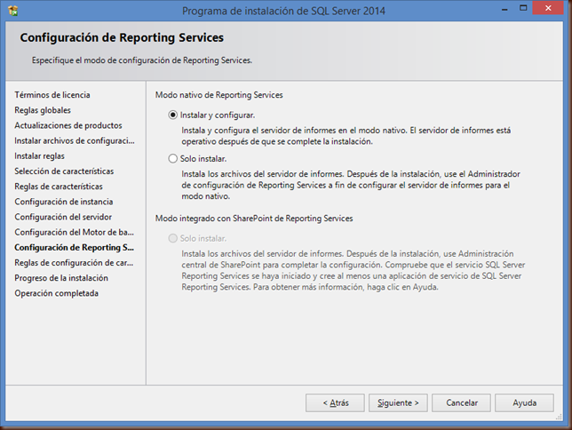Screen dimensions: 572x430
Task: Close the SQL Server installer window
Action: click(x=548, y=8)
